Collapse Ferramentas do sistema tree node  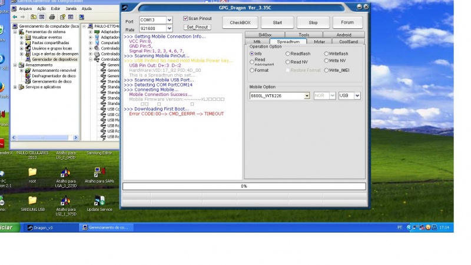[15, 32]
